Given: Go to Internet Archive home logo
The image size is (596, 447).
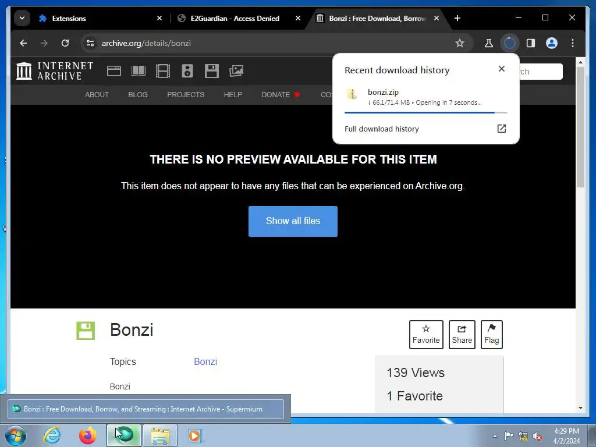Looking at the screenshot, I should [55, 71].
